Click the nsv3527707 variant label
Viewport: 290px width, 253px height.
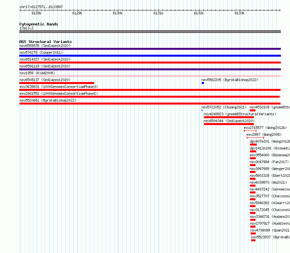pos(270,196)
